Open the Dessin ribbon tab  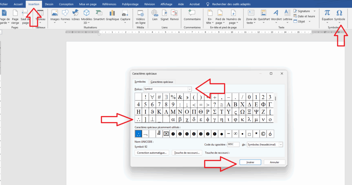coord(49,4)
